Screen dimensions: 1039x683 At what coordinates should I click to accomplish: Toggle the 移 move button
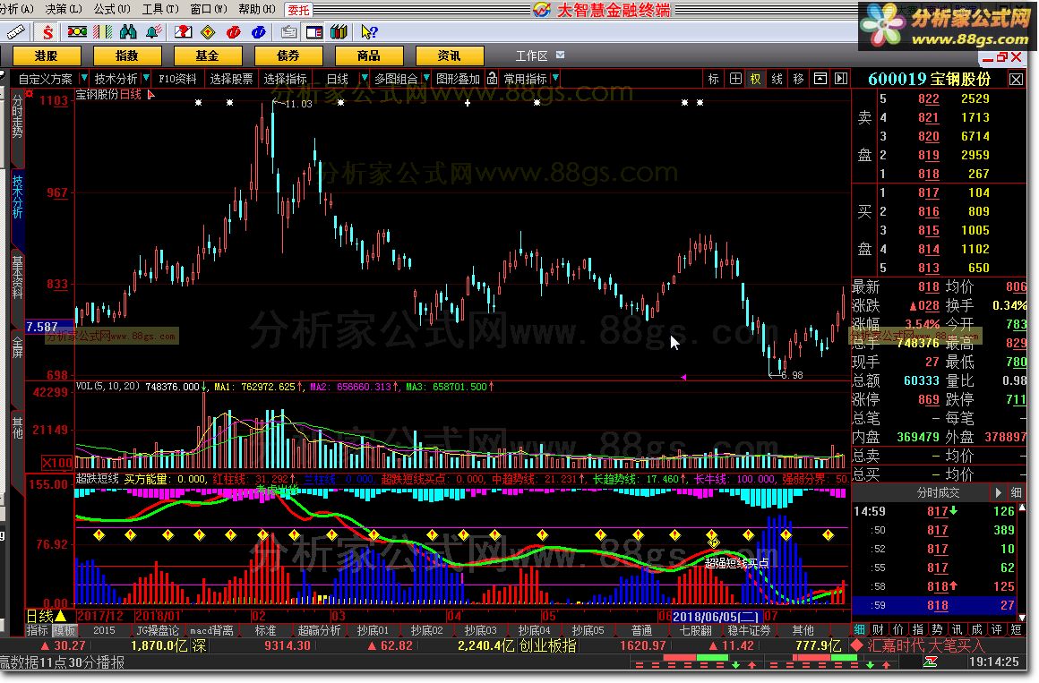click(x=798, y=78)
